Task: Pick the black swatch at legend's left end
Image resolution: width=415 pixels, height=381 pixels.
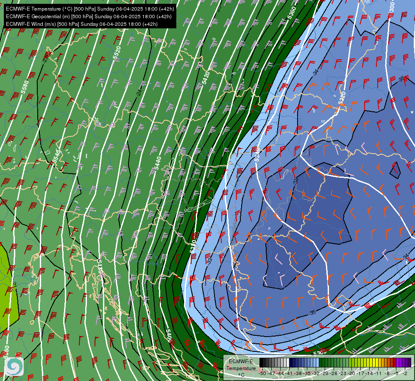Action: [x=261, y=362]
